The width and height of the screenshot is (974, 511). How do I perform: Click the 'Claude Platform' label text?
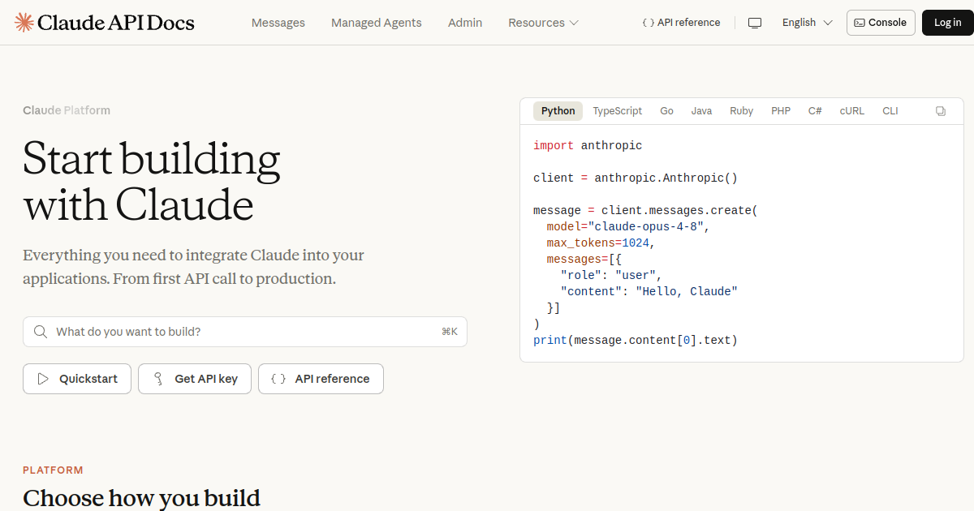pos(67,110)
